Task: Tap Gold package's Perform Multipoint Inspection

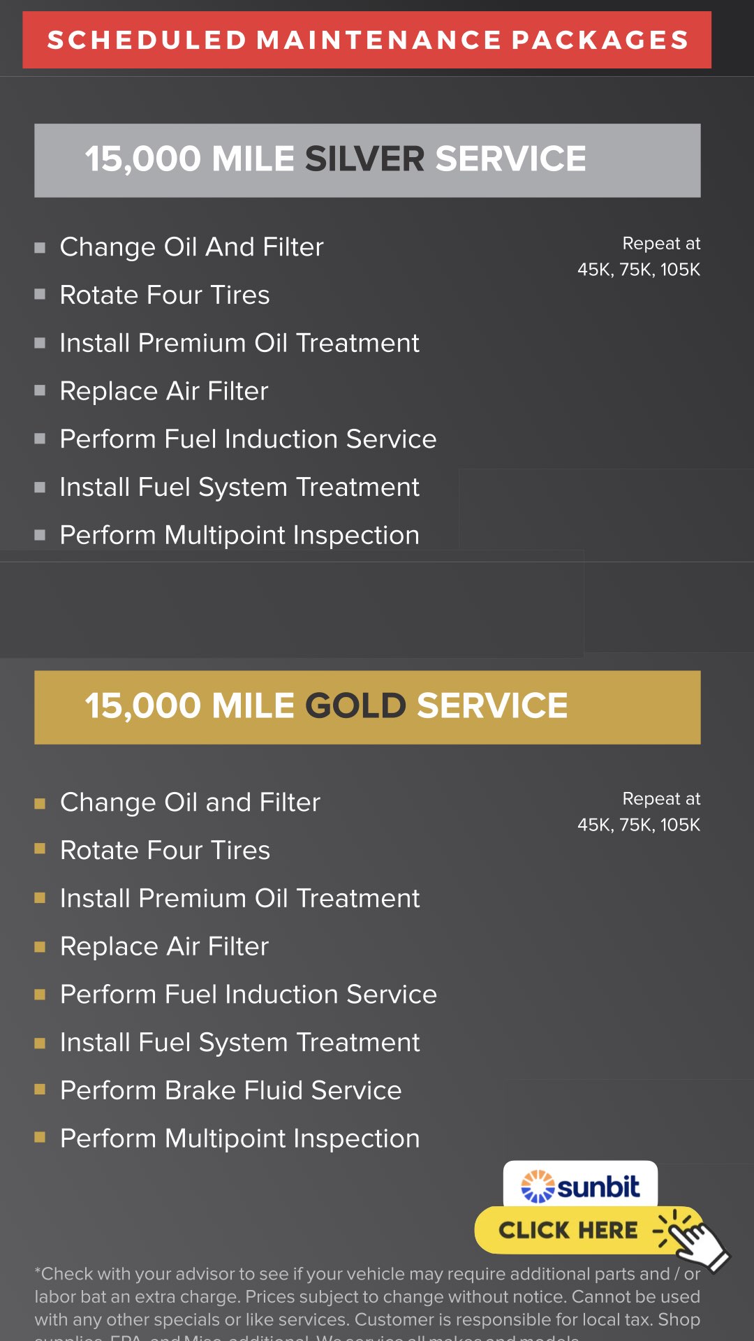Action: (x=239, y=1138)
